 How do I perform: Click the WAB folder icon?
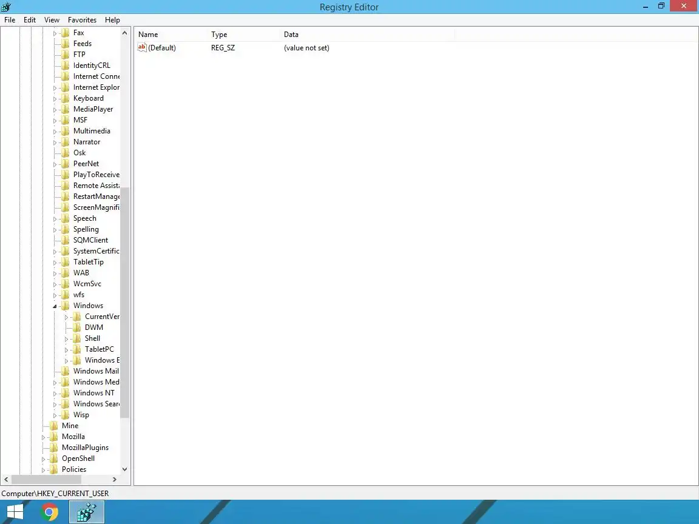[66, 273]
